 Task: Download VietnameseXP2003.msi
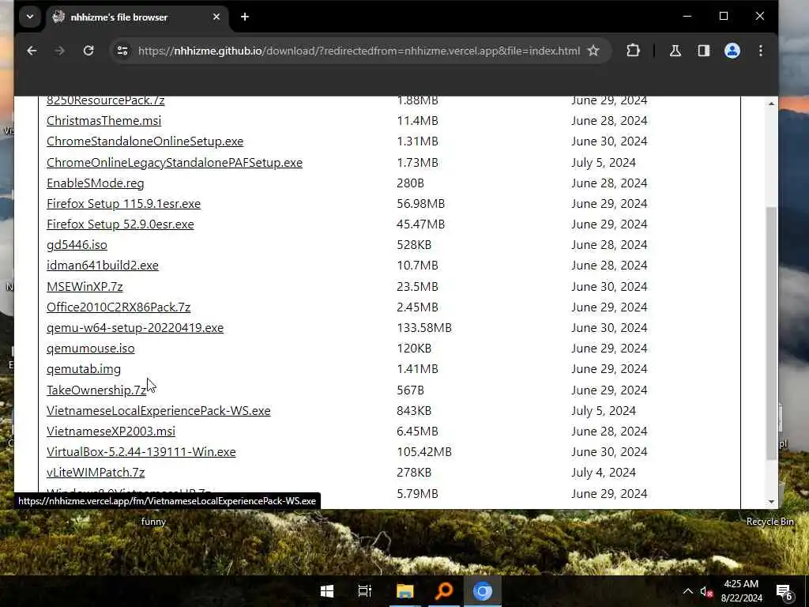(111, 432)
